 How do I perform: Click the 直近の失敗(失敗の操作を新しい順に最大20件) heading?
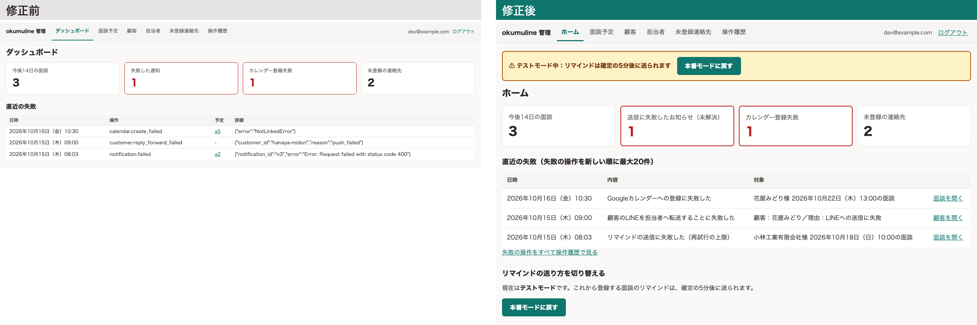pos(578,162)
